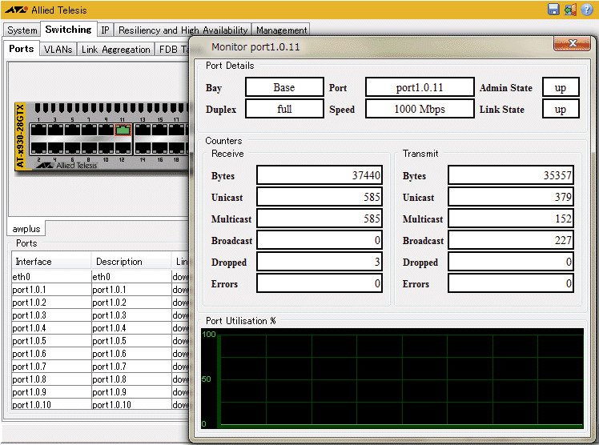Close the Monitor port1.0.11 dialog
599x445 pixels.
tap(573, 45)
